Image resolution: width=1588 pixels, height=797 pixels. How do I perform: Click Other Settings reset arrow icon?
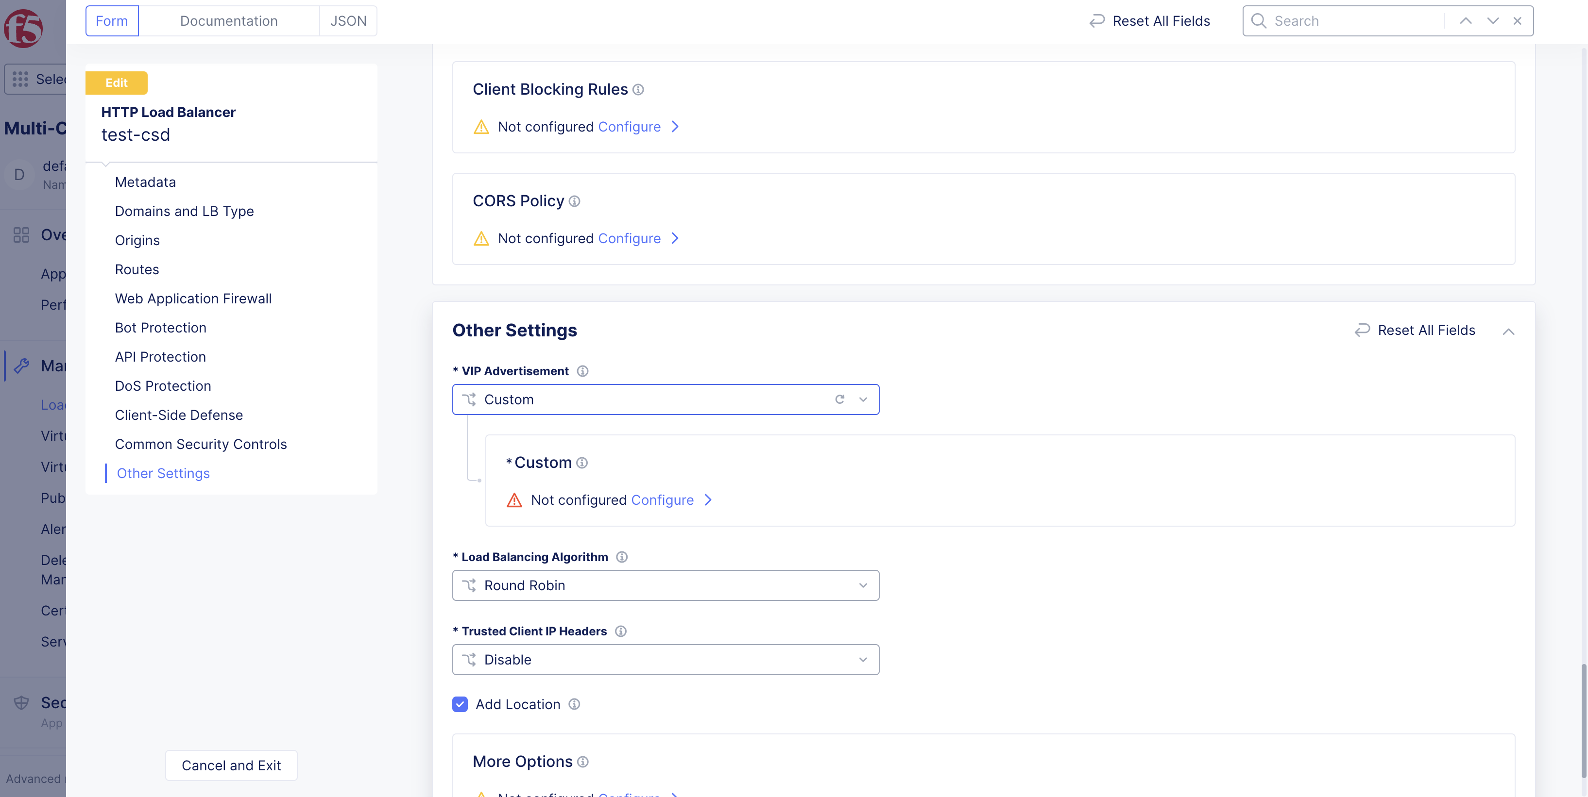(1362, 330)
